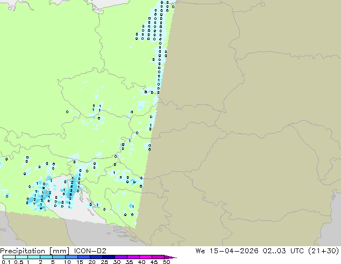Click the 'We' weekday label
The width and height of the screenshot is (341, 264).
point(200,251)
